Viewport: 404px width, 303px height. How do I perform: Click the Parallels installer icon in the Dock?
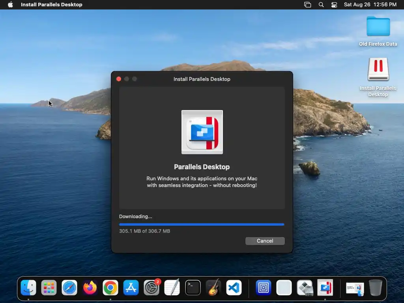[x=325, y=288]
